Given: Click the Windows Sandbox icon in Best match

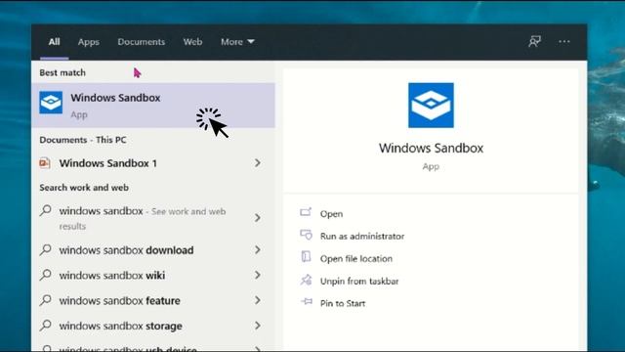Looking at the screenshot, I should click(51, 103).
